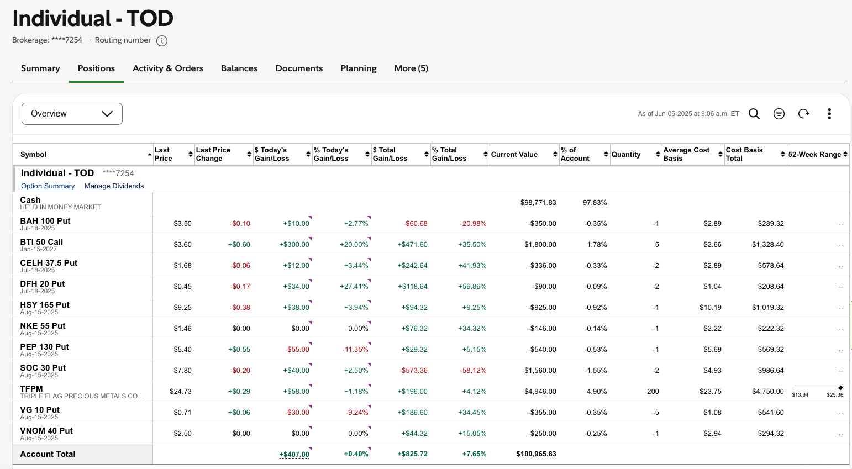Click Routing number link text

tap(123, 40)
